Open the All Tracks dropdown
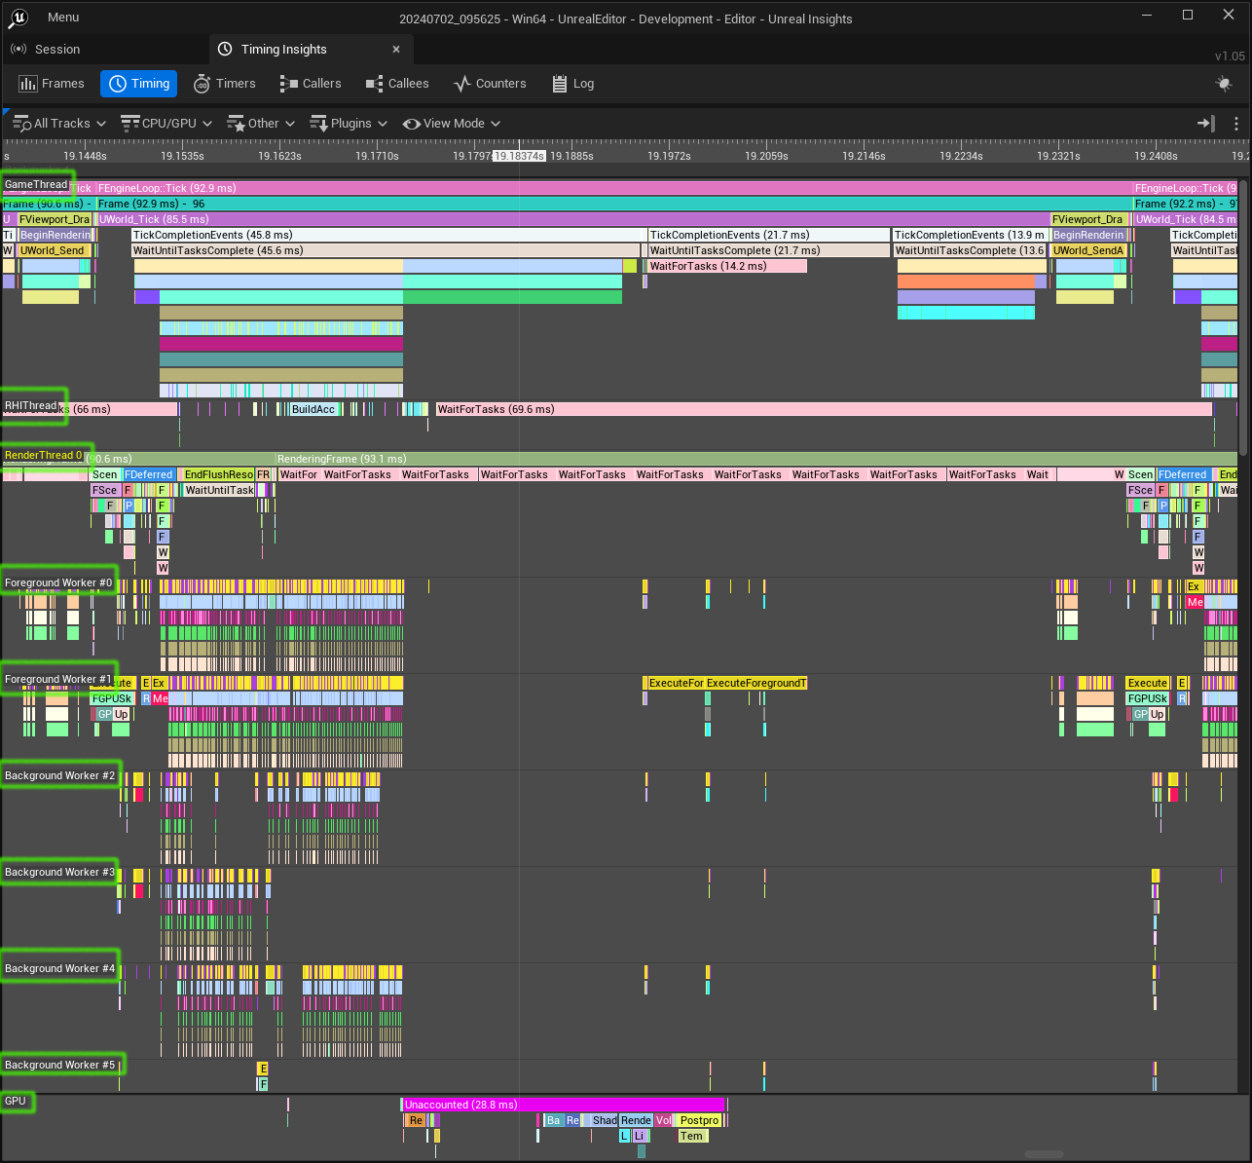This screenshot has width=1252, height=1163. tap(59, 124)
